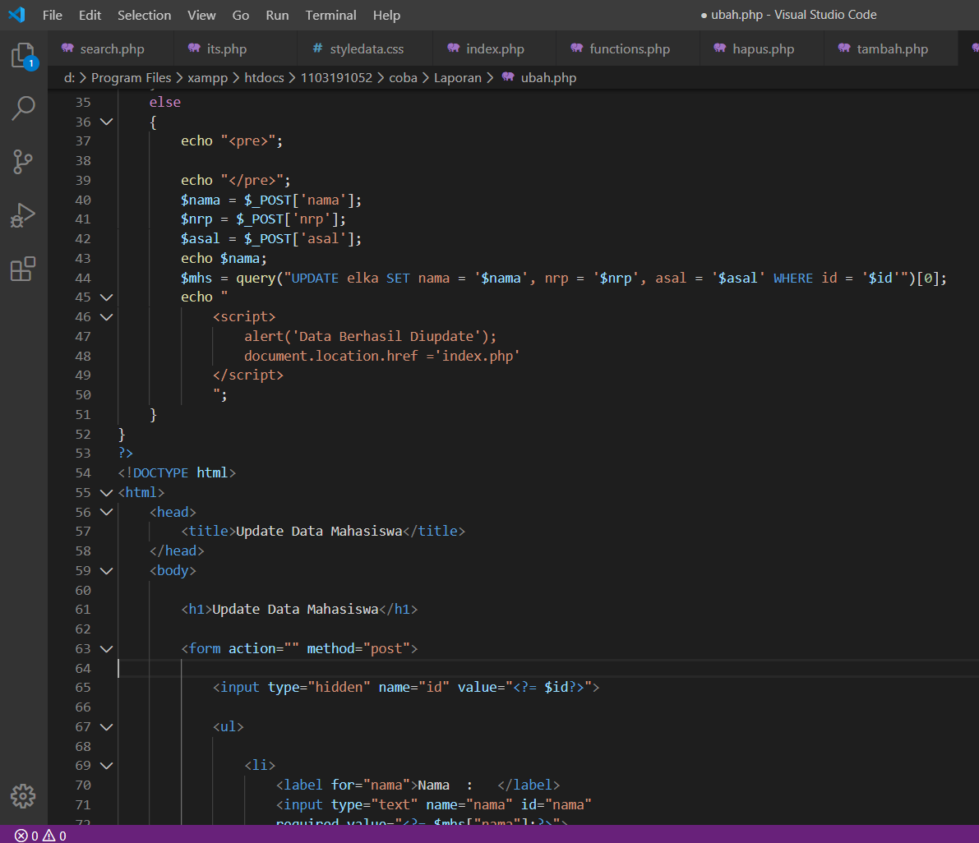Switch to the hapus.php tab

click(763, 48)
